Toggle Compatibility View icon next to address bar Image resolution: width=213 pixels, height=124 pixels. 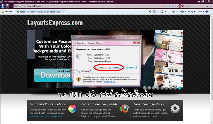click(x=169, y=6)
